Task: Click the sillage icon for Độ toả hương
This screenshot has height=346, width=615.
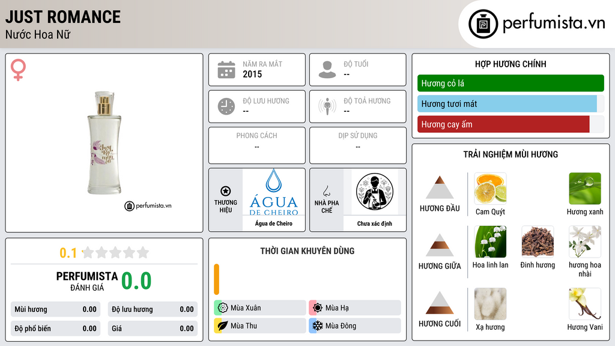Action: tap(327, 106)
